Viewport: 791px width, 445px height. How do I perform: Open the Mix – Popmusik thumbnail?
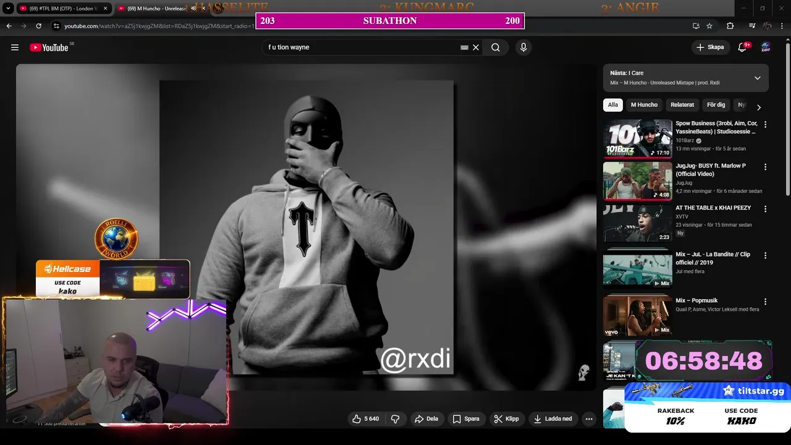coord(638,315)
